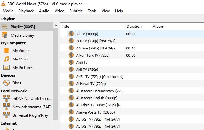Click globe icon next to Al-Zahra TV Turkic
204x130 pixels.
tap(71, 105)
